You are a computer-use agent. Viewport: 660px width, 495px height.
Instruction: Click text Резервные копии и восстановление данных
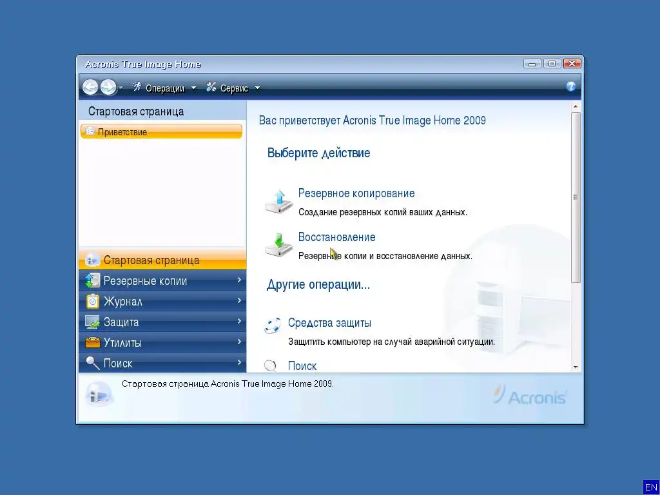[385, 256]
